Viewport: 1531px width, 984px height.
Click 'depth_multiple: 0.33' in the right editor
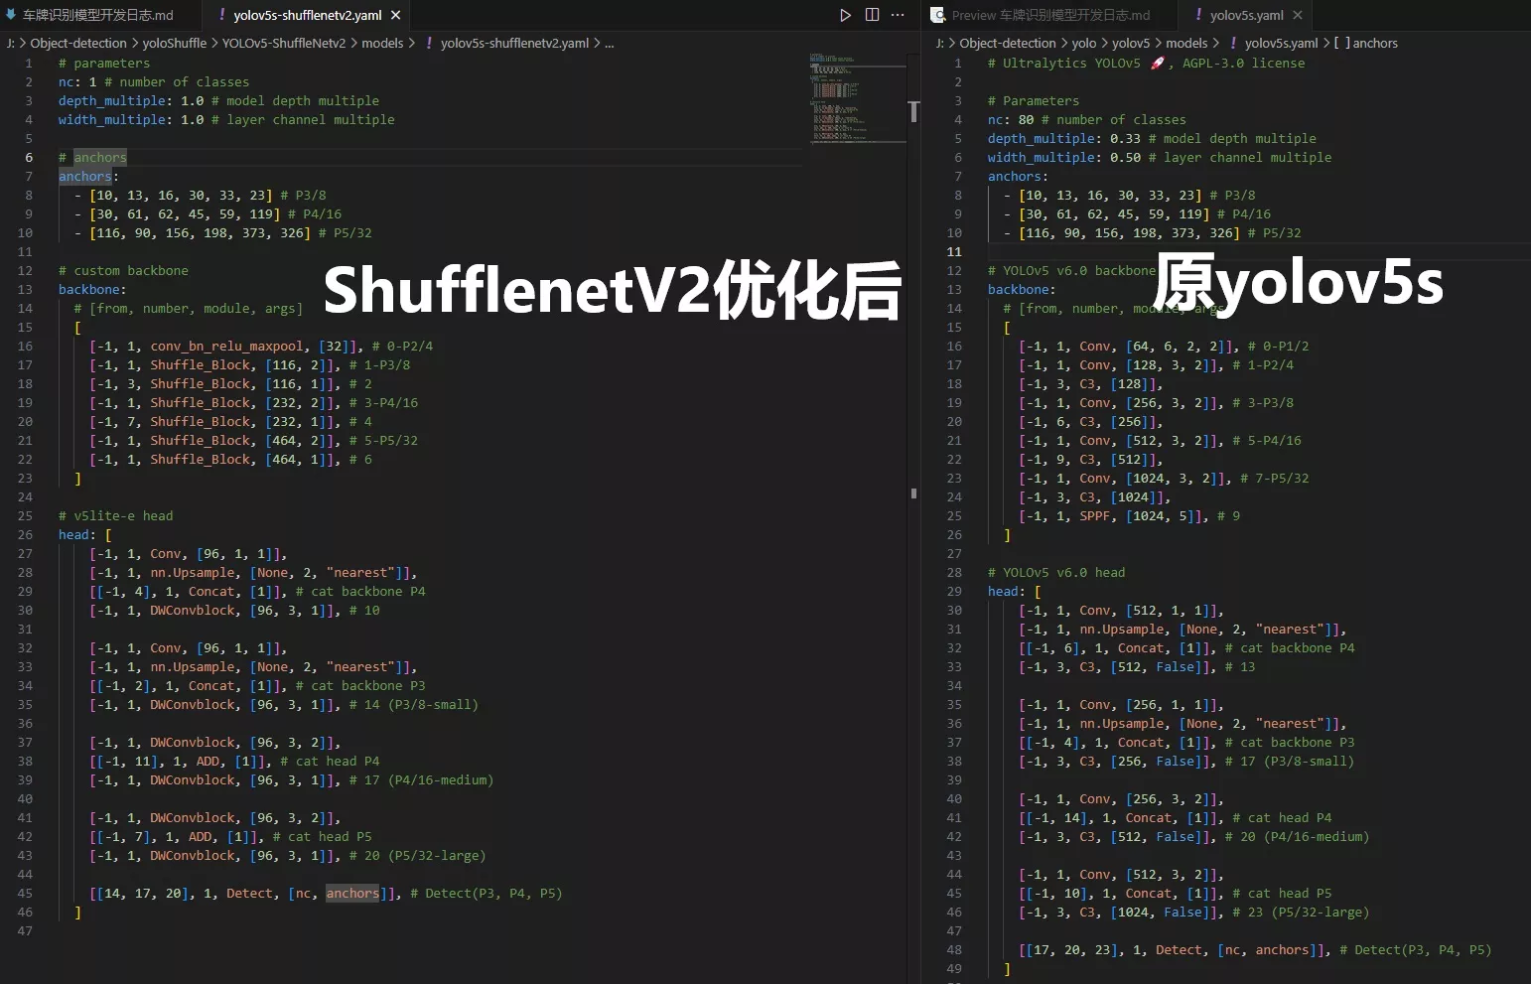pos(1064,138)
